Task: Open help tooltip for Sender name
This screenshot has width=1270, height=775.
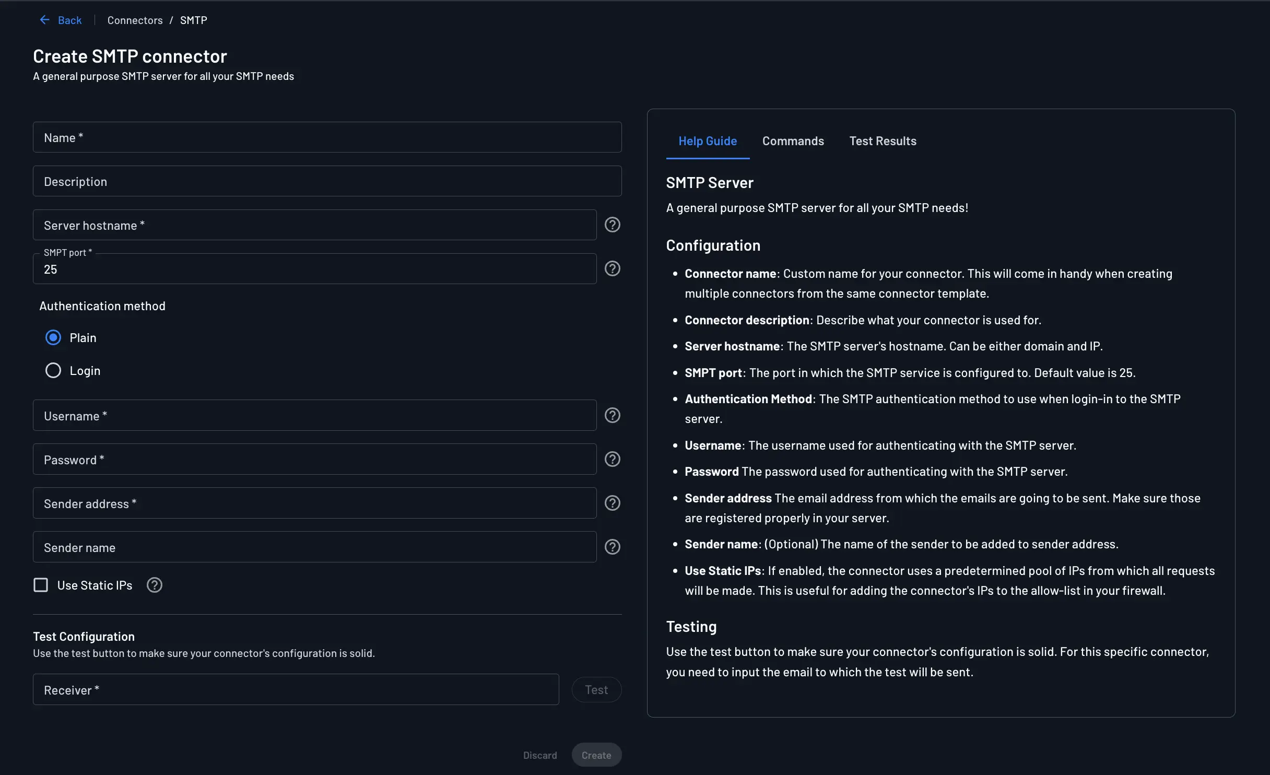Action: click(x=612, y=547)
